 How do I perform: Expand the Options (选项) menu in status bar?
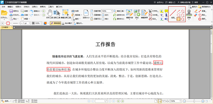click(x=6, y=101)
